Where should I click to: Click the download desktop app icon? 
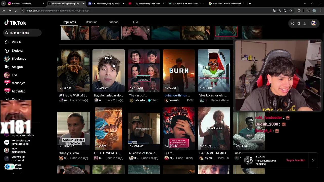pyautogui.click(x=305, y=24)
